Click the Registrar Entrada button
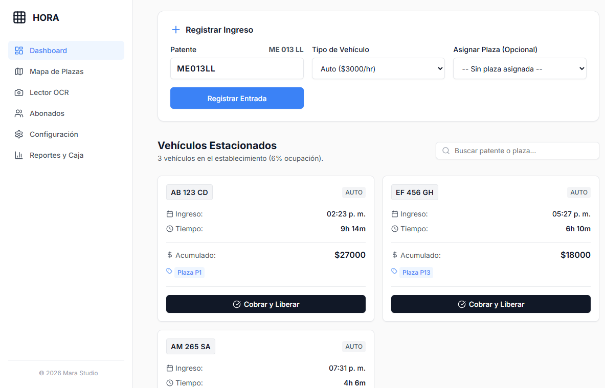This screenshot has height=388, width=605. pyautogui.click(x=237, y=98)
